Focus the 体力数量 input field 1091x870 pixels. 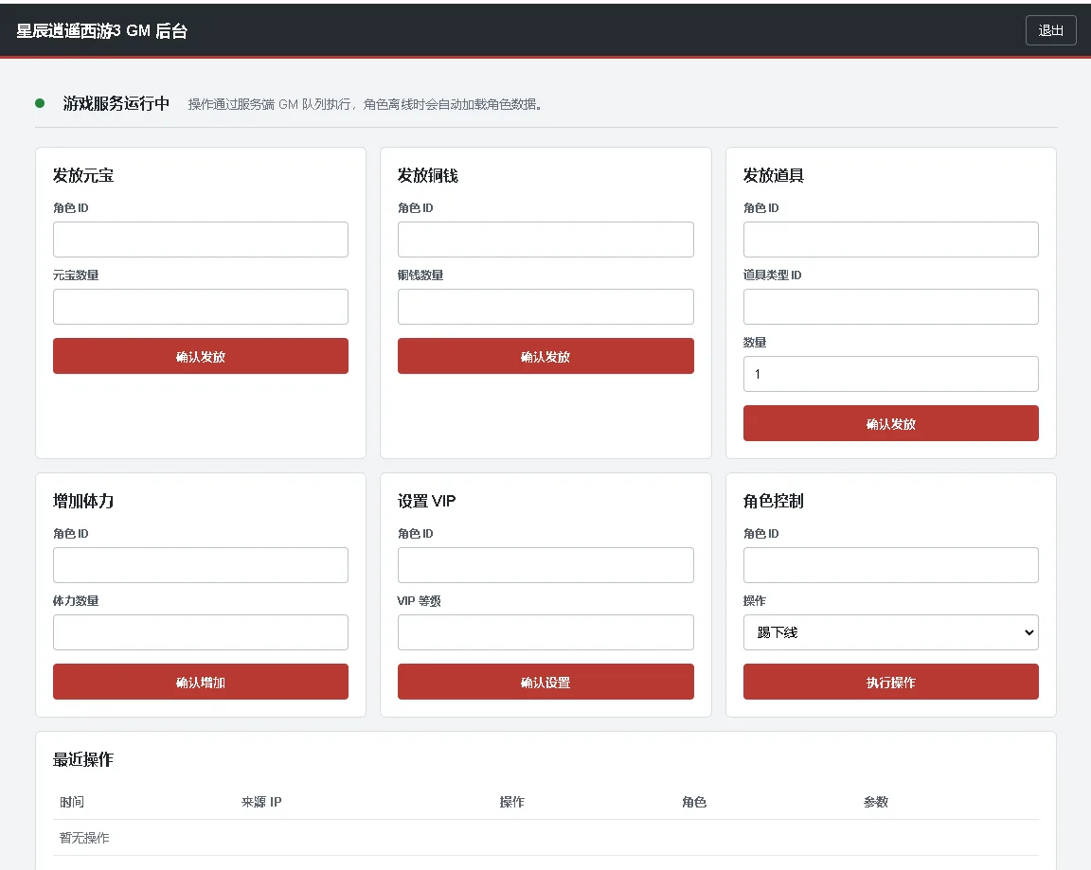(x=201, y=632)
